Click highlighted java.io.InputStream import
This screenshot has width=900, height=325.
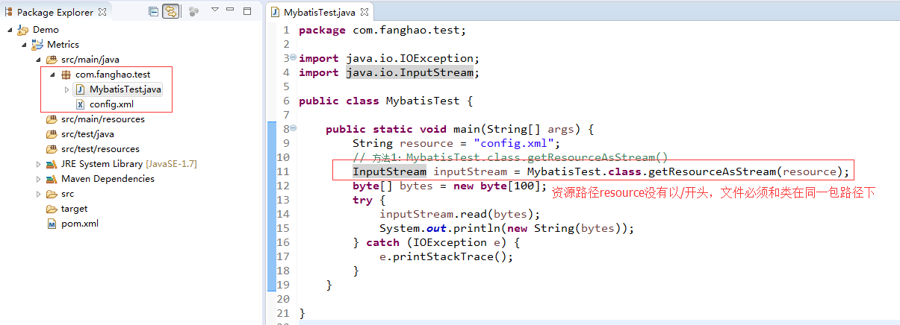[409, 72]
